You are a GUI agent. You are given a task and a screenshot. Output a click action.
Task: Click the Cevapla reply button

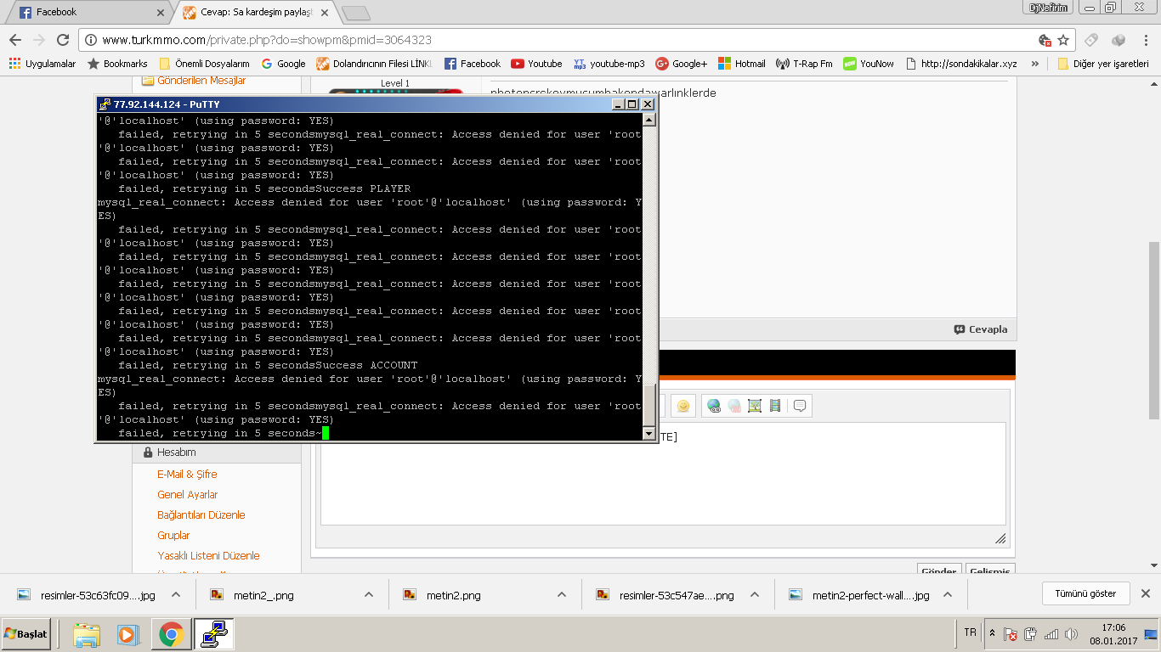[980, 329]
